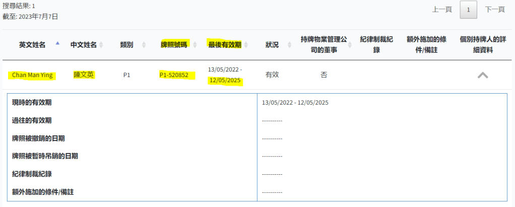Click the 有效 status cell
515x207 pixels.
coord(272,75)
